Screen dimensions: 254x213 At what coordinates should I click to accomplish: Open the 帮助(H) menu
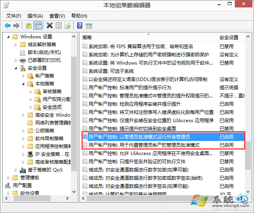79,16
